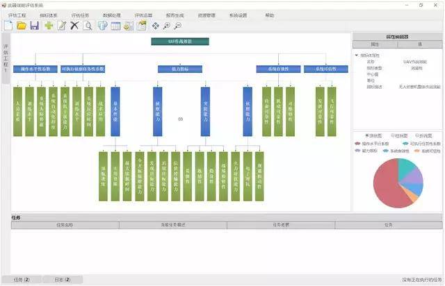Open the 数据处理 menu
The width and height of the screenshot is (445, 286).
click(x=111, y=15)
